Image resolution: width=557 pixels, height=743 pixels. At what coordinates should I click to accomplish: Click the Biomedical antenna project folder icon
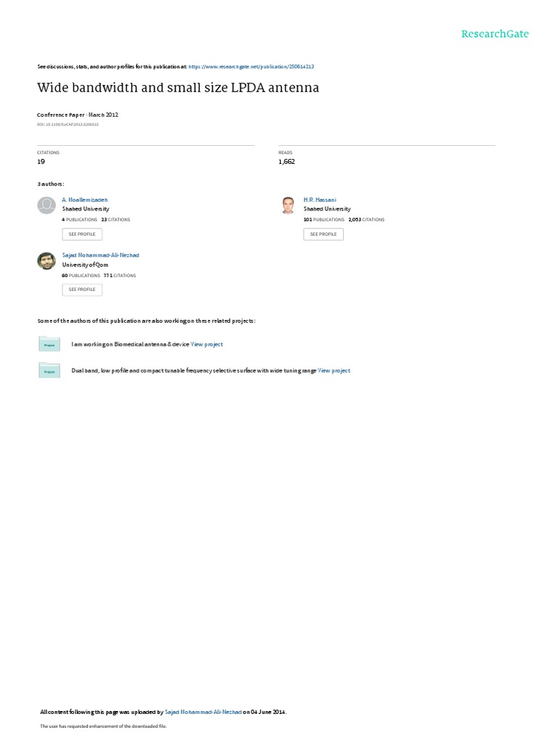pos(49,343)
